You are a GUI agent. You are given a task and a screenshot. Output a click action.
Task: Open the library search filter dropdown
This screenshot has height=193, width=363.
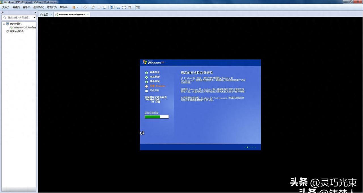pyautogui.click(x=34, y=17)
